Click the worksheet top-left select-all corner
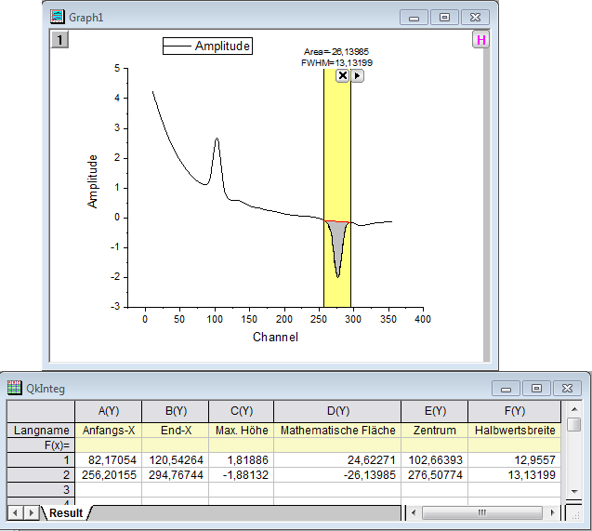This screenshot has height=531, width=592. point(41,411)
